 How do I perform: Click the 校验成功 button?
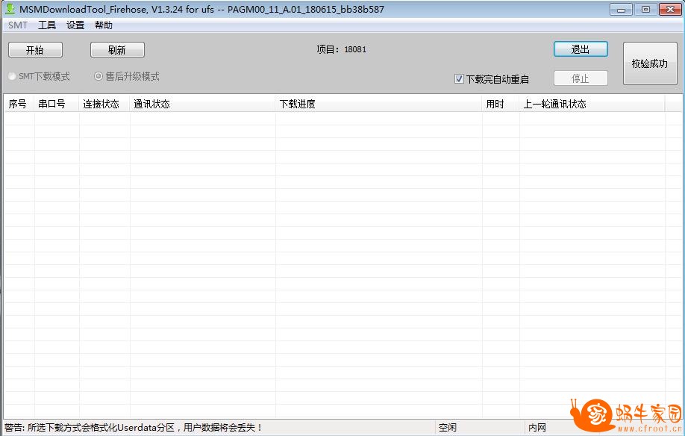click(x=650, y=63)
